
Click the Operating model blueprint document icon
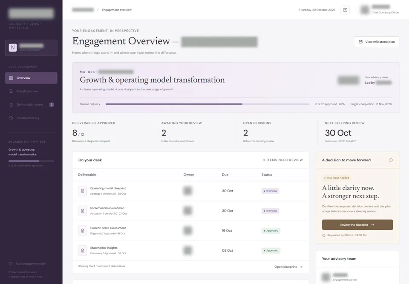[82, 191]
